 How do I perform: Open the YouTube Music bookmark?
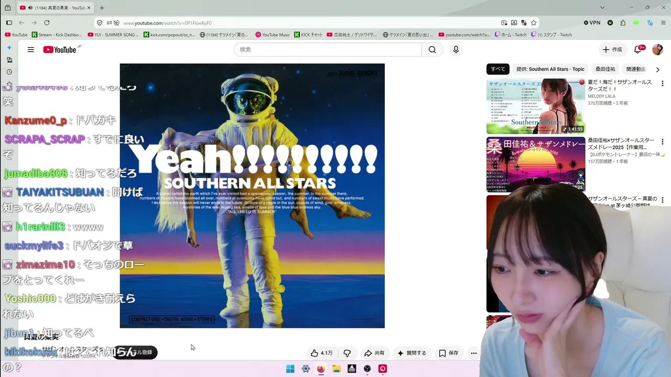(273, 35)
